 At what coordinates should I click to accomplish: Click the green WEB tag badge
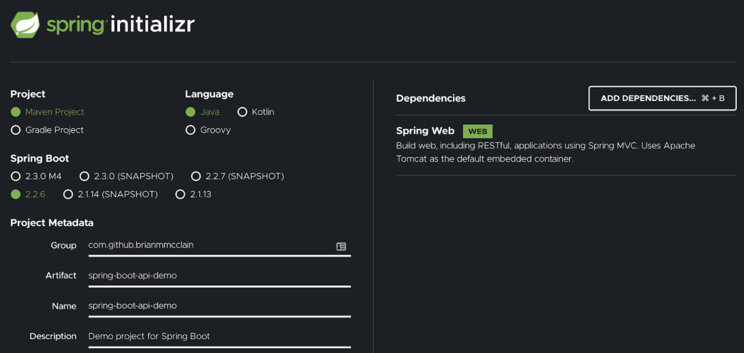477,132
